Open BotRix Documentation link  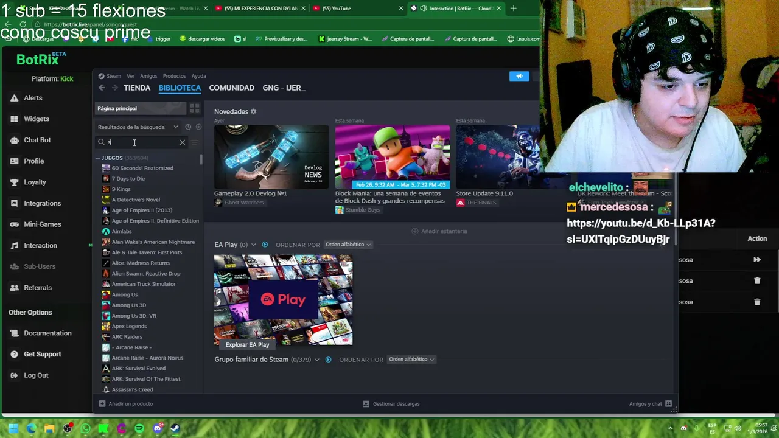[47, 333]
